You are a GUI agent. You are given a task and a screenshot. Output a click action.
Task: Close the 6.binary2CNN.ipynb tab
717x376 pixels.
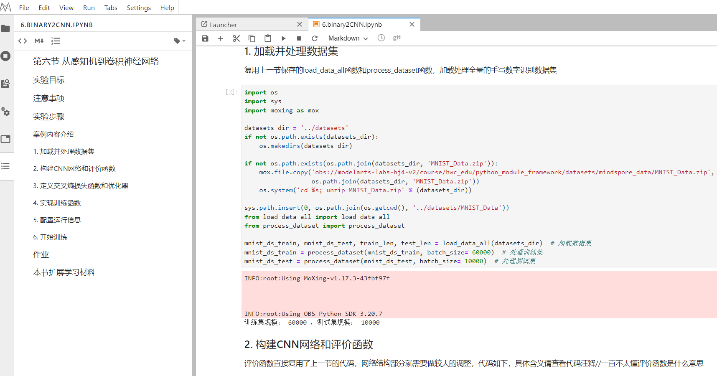tap(412, 24)
